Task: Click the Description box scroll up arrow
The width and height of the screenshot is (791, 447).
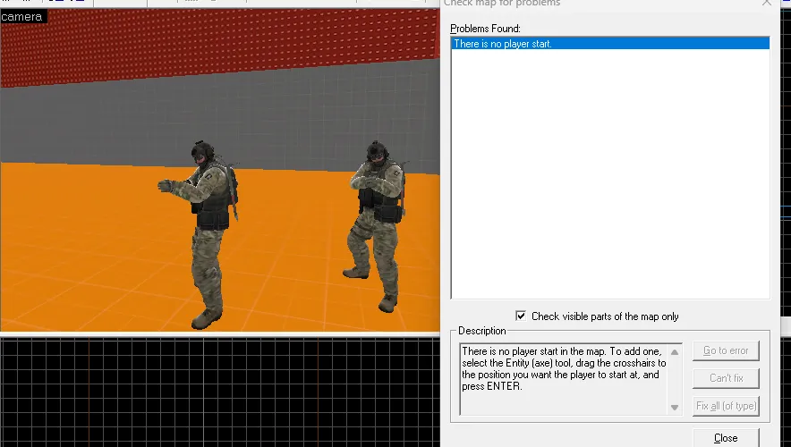Action: [675, 351]
